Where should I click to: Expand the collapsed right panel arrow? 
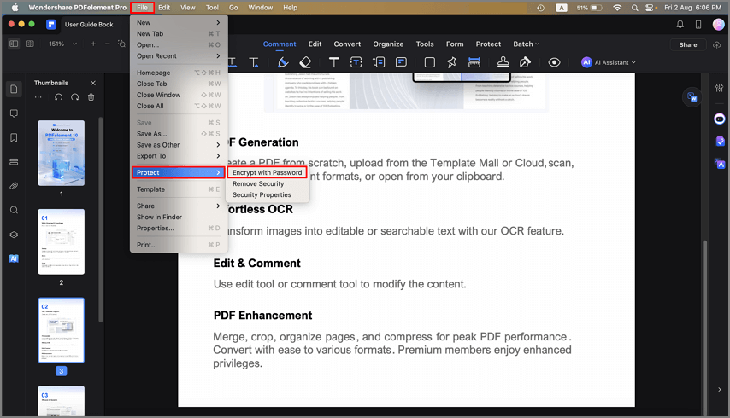click(719, 389)
